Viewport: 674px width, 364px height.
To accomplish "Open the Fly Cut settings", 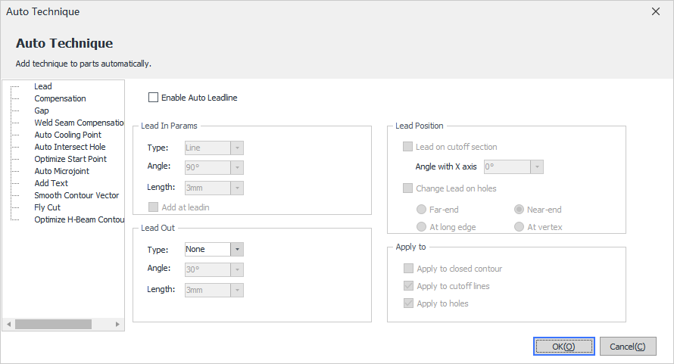I will 47,207.
